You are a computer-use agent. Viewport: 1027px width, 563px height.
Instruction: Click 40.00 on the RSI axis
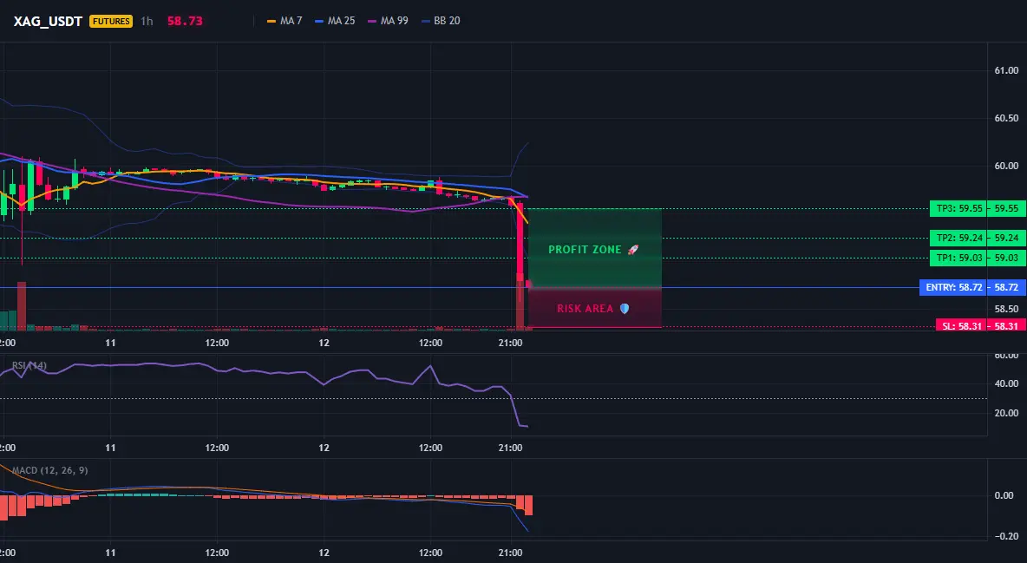click(x=1007, y=383)
